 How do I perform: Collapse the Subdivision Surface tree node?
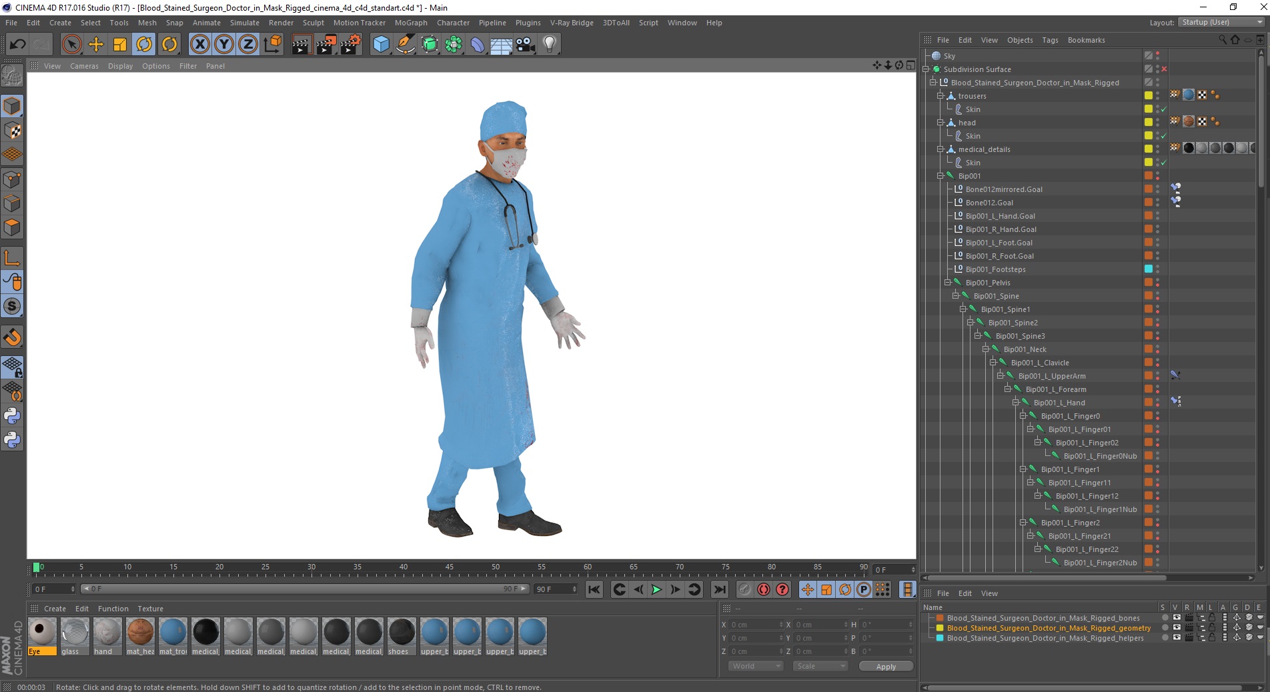[x=926, y=69]
